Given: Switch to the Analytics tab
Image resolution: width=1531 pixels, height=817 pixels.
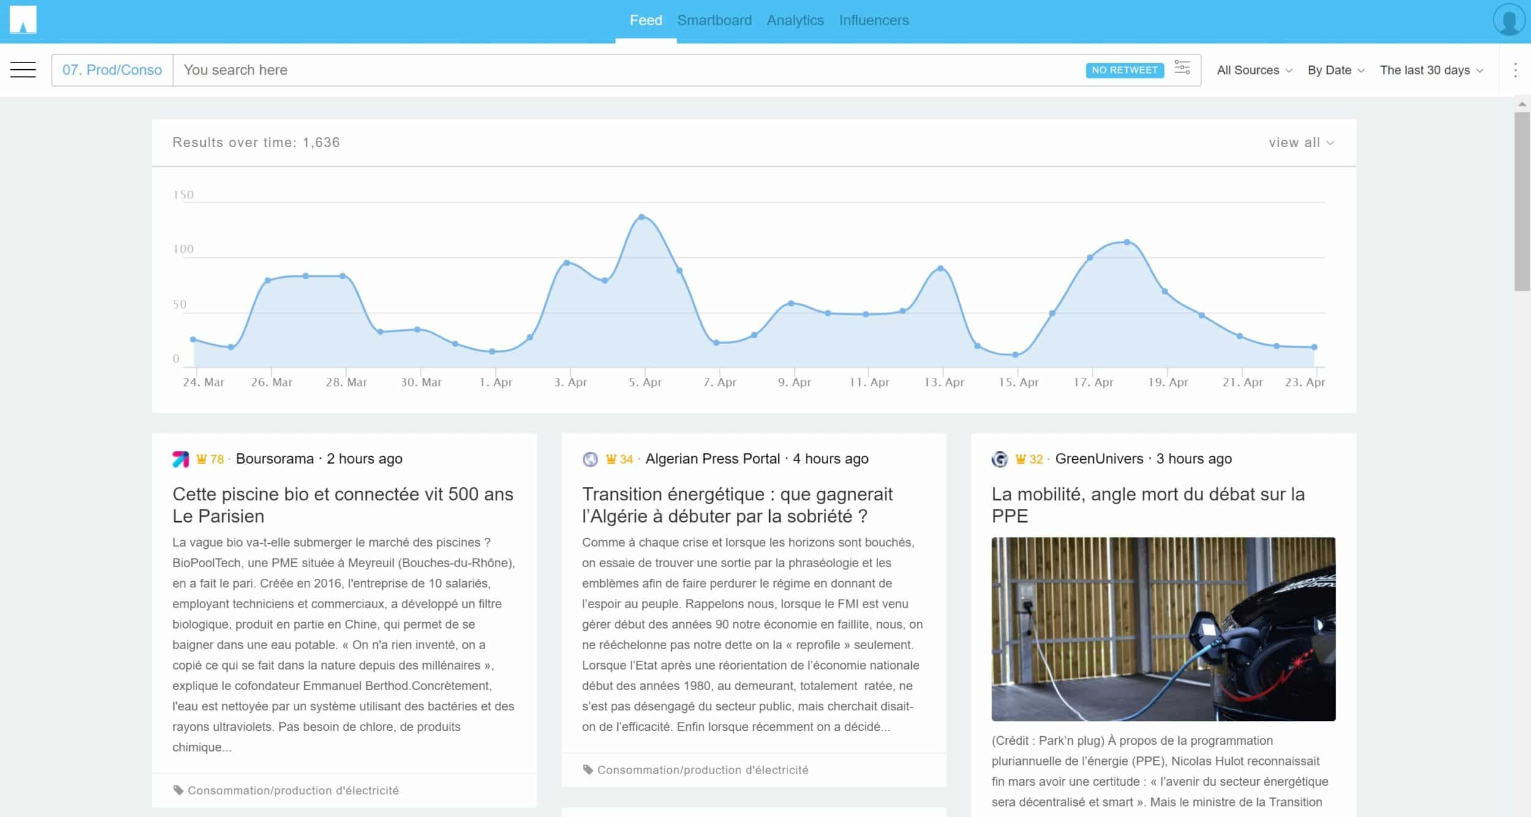Looking at the screenshot, I should (795, 20).
